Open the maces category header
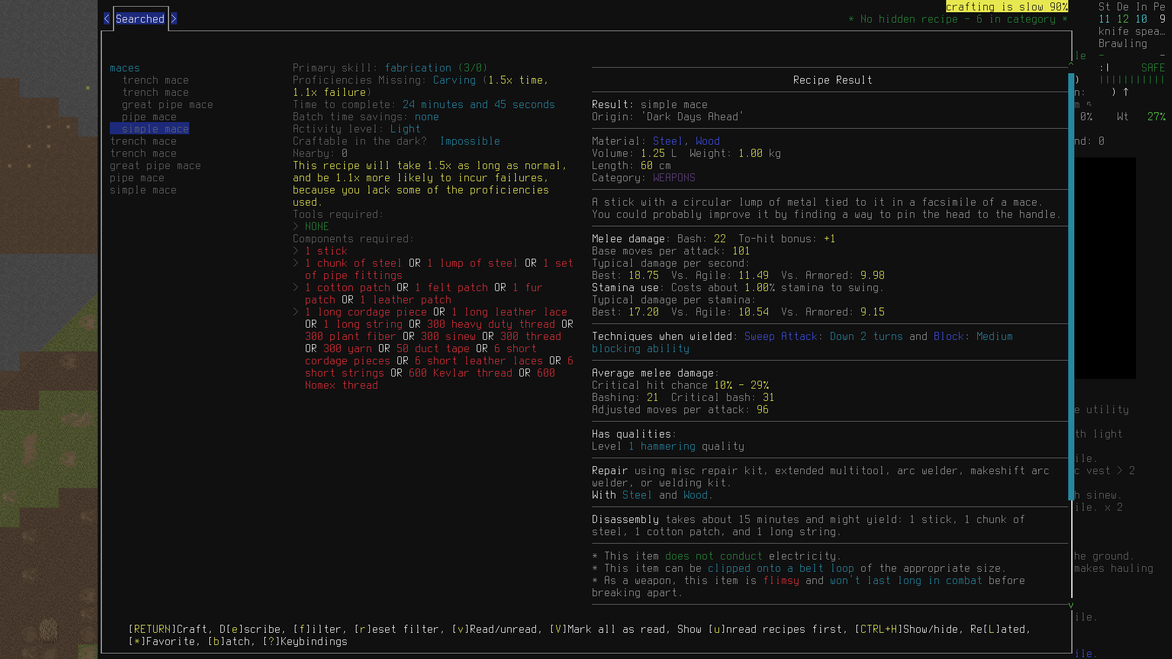The width and height of the screenshot is (1172, 659). pos(125,68)
